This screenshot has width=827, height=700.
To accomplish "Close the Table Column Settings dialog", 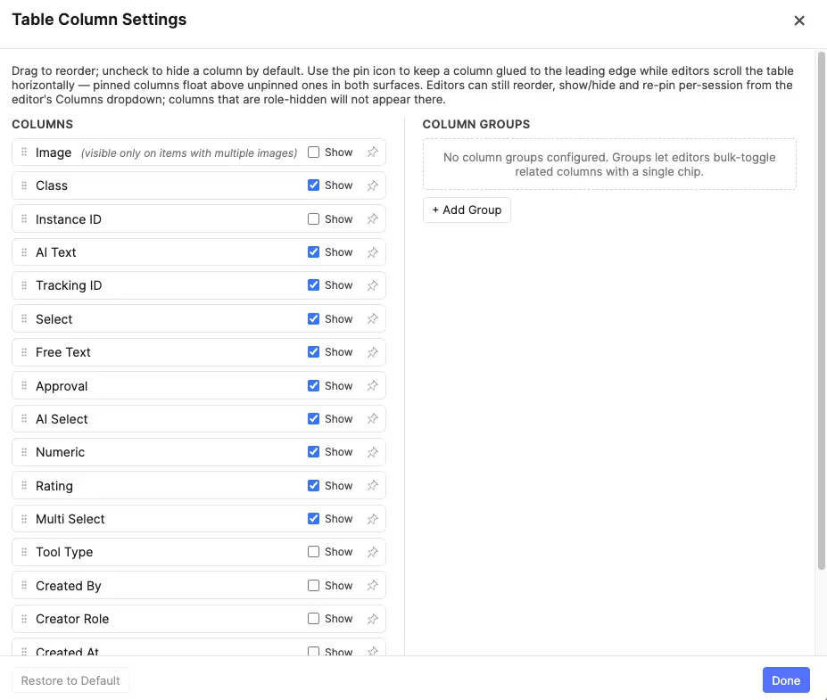I will click(x=799, y=21).
